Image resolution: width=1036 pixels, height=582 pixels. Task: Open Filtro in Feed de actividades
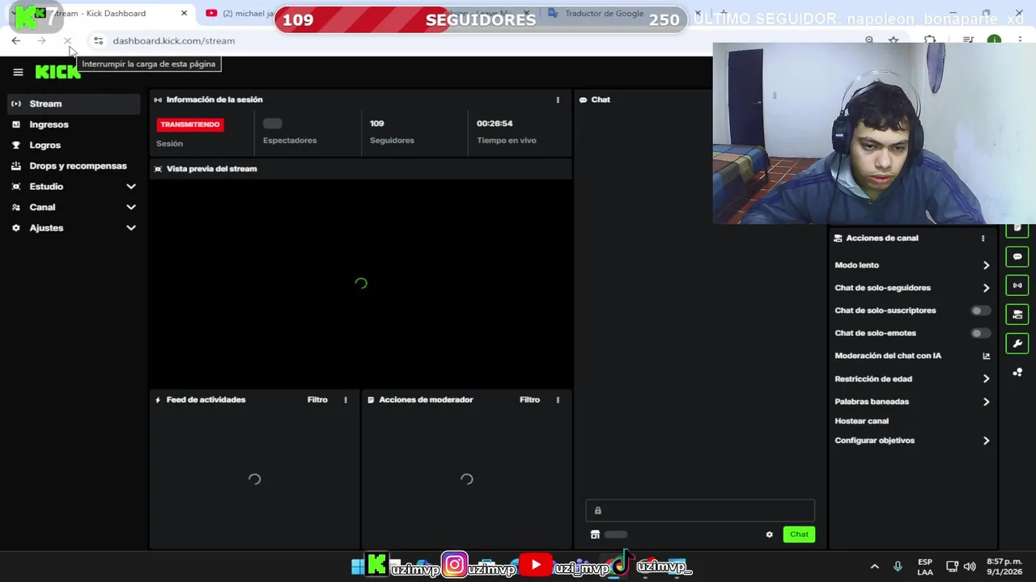coord(317,399)
